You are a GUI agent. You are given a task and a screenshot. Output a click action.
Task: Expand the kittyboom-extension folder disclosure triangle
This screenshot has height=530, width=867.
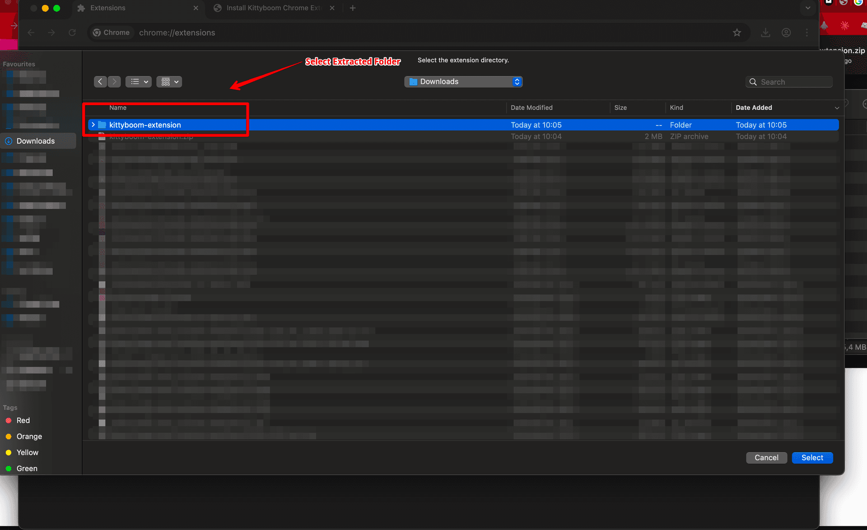pyautogui.click(x=93, y=125)
